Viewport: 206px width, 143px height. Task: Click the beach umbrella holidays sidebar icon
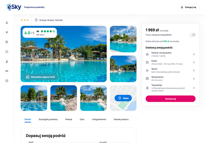coord(7,42)
